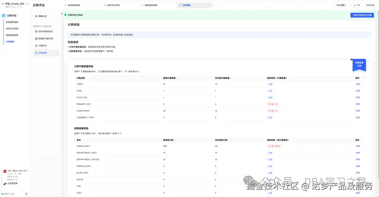Click the 达梦数据库 logo icon

5,184
